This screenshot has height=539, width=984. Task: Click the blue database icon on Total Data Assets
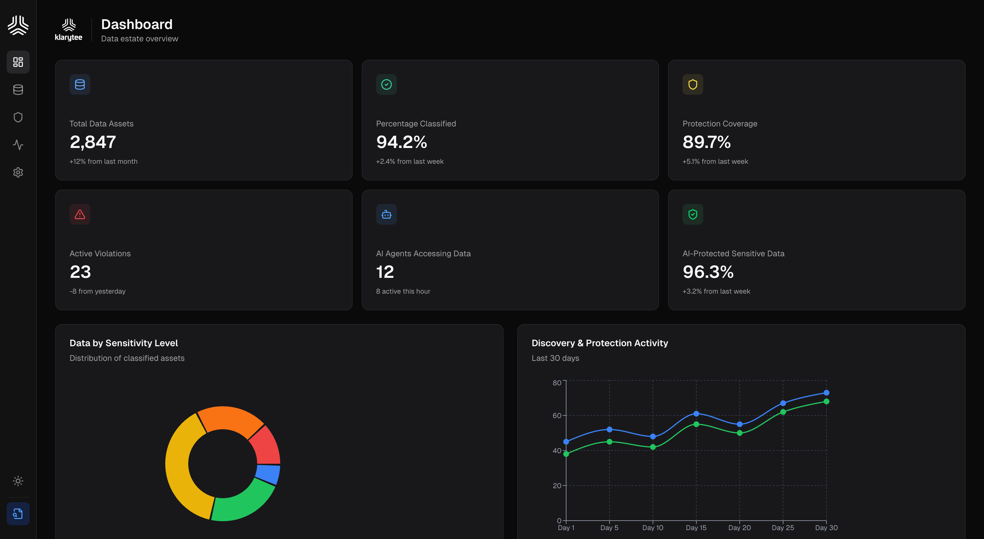(80, 84)
